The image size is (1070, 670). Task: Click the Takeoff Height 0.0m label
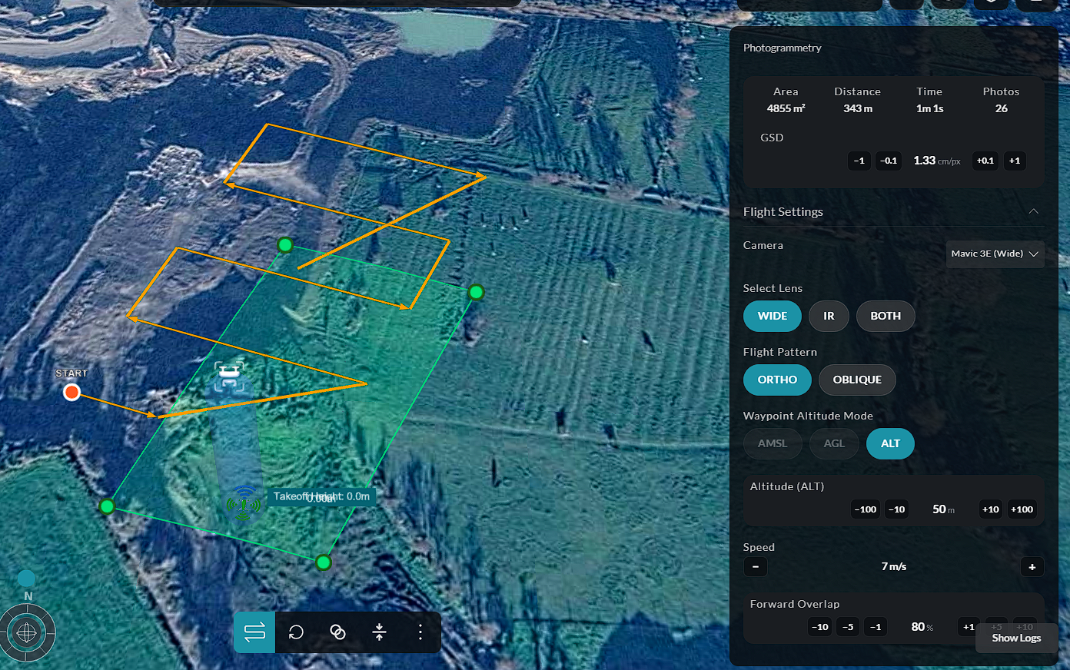pyautogui.click(x=322, y=496)
